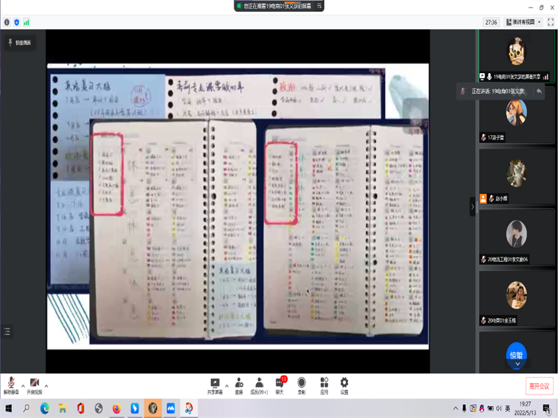Image resolution: width=558 pixels, height=418 pixels.
Task: Open the 应用 apps icon
Action: click(324, 384)
